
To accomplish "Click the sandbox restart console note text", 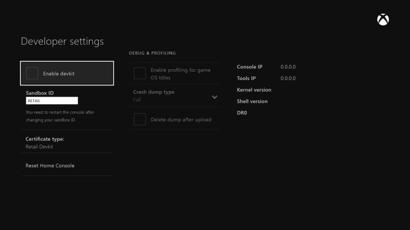I will click(x=60, y=116).
